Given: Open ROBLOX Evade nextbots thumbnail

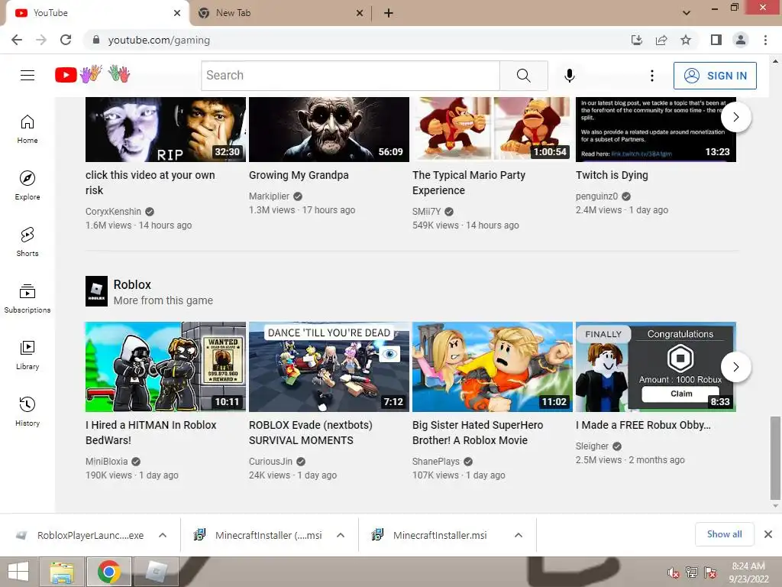Looking at the screenshot, I should 328,367.
